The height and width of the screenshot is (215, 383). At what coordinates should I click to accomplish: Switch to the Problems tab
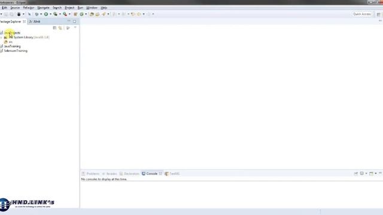[90, 174]
